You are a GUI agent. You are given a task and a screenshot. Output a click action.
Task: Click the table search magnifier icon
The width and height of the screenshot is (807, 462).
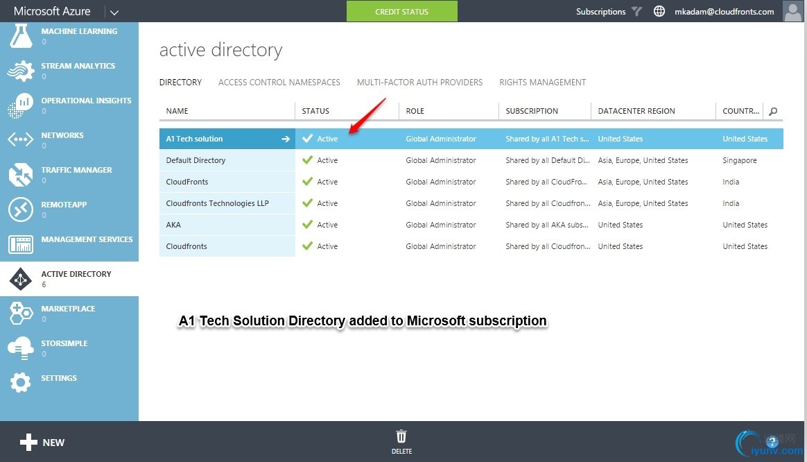pos(773,111)
